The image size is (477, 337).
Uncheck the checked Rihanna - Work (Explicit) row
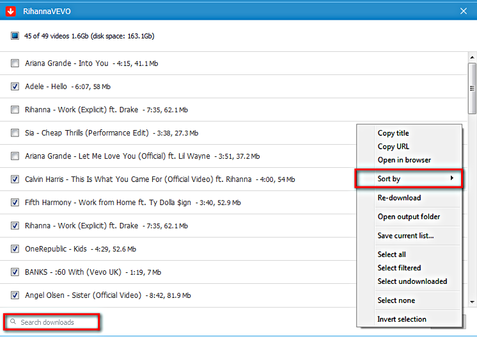(x=15, y=226)
